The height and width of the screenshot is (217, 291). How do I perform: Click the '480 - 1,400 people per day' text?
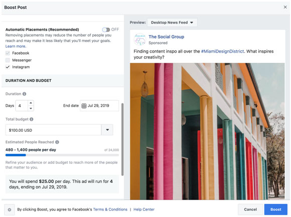[31, 150]
